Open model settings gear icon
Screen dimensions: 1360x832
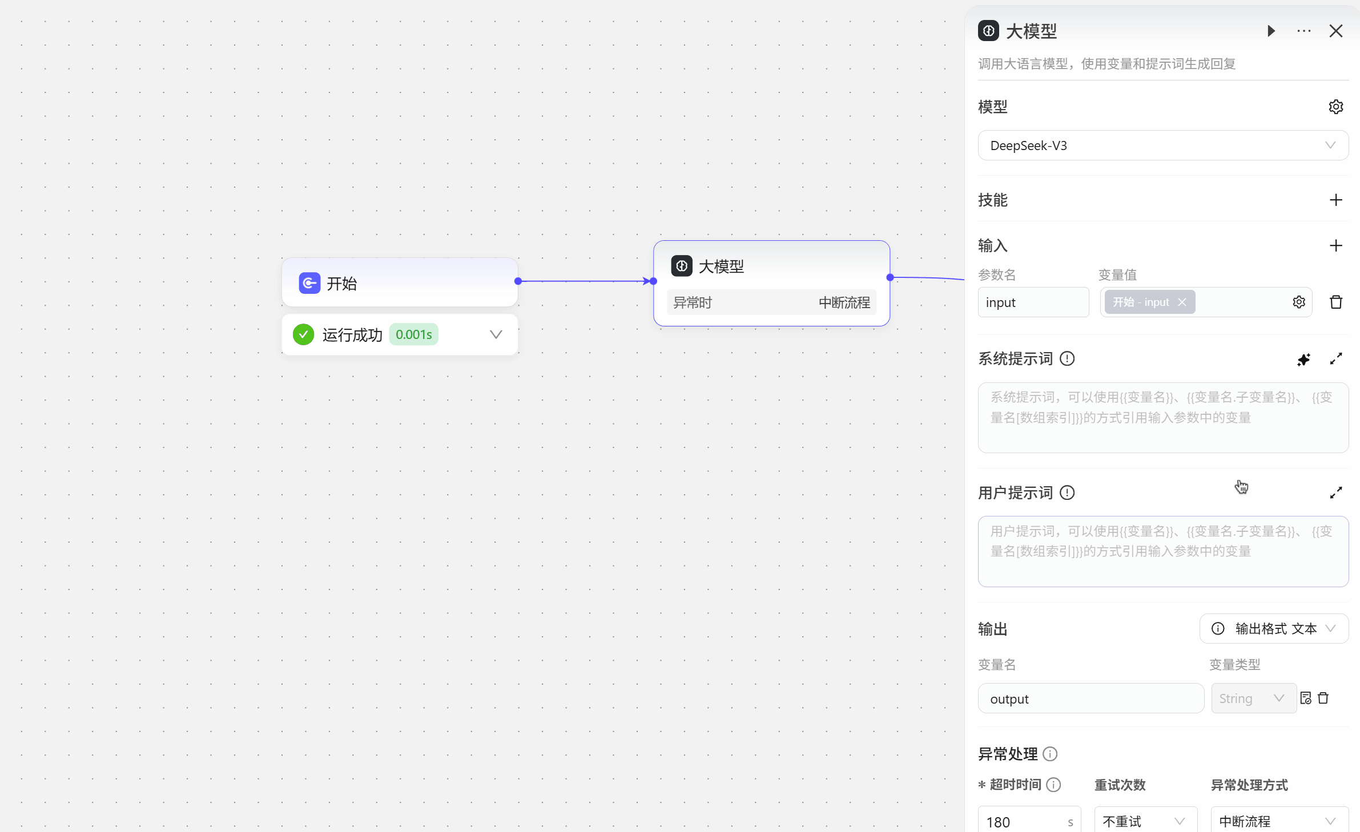click(1335, 107)
